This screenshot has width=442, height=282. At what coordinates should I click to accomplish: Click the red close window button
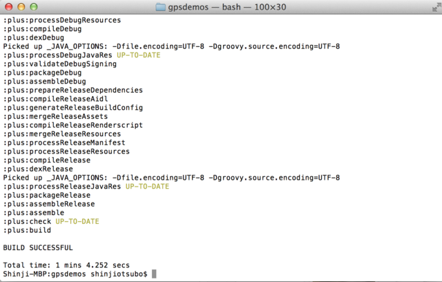[x=9, y=7]
